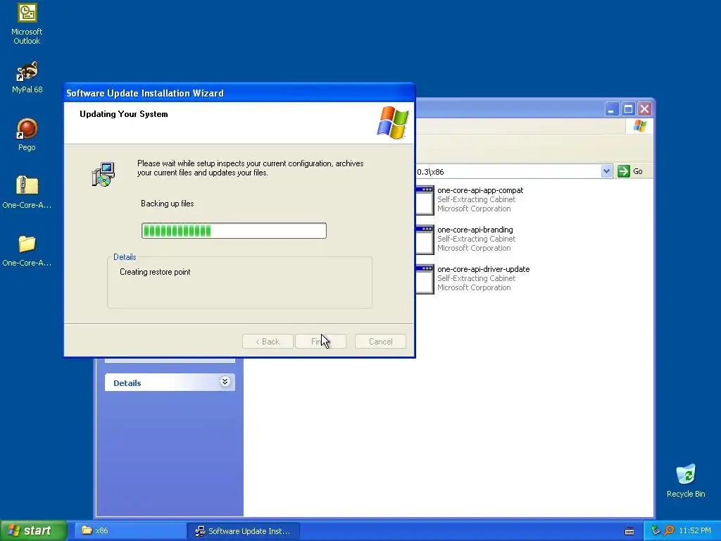Click the one-core-api-branding file name
The height and width of the screenshot is (541, 721).
pyautogui.click(x=475, y=230)
